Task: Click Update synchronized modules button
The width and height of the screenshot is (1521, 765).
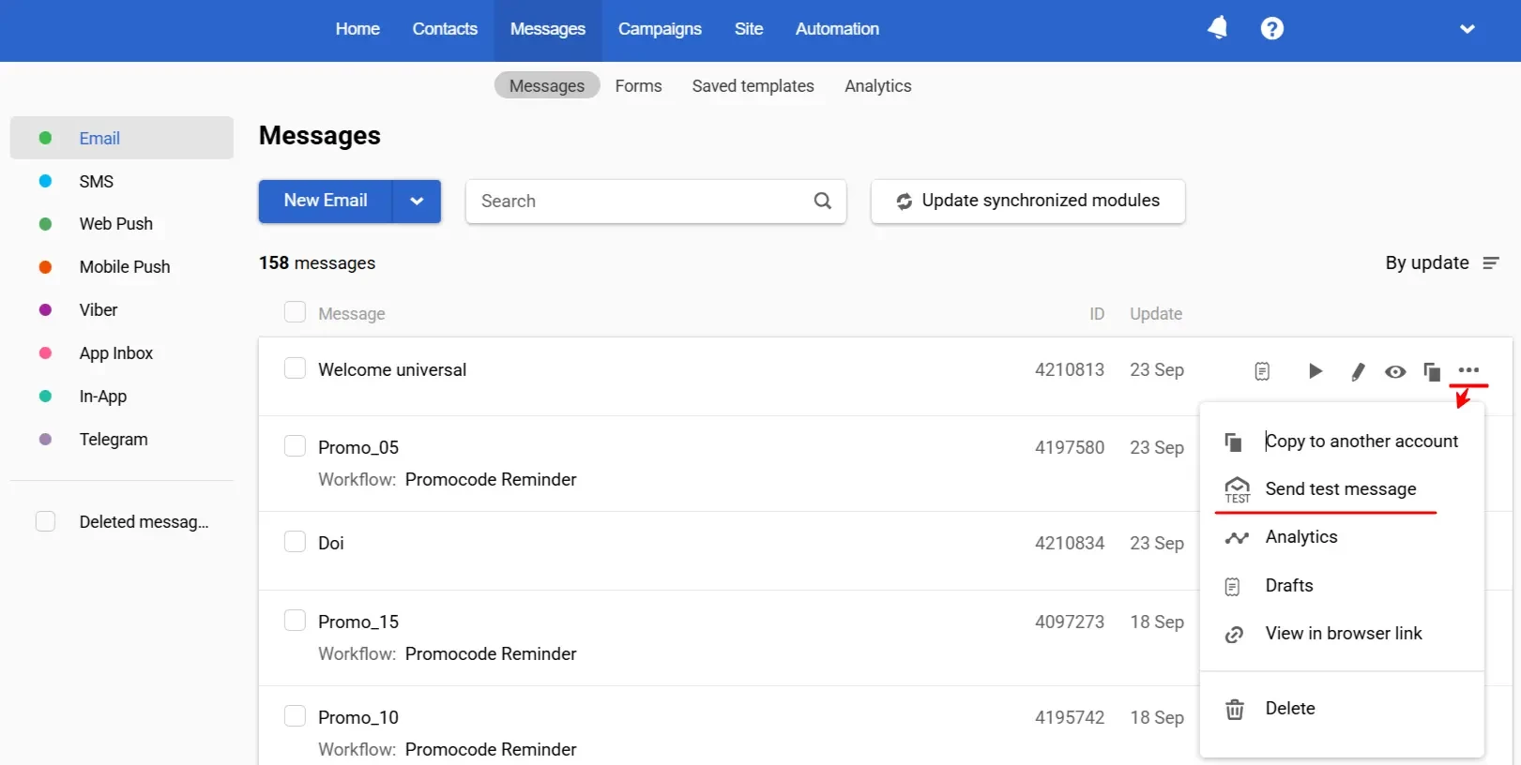Action: click(1027, 201)
